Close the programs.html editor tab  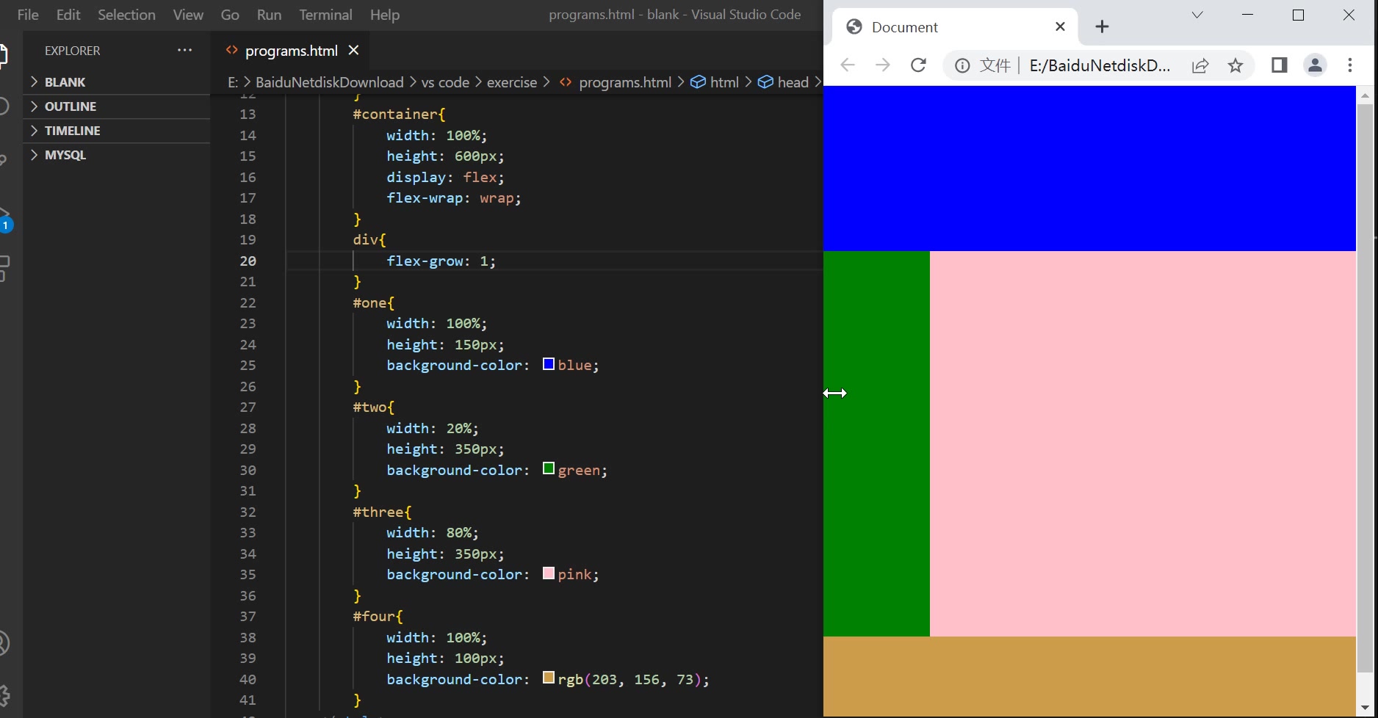pos(354,51)
